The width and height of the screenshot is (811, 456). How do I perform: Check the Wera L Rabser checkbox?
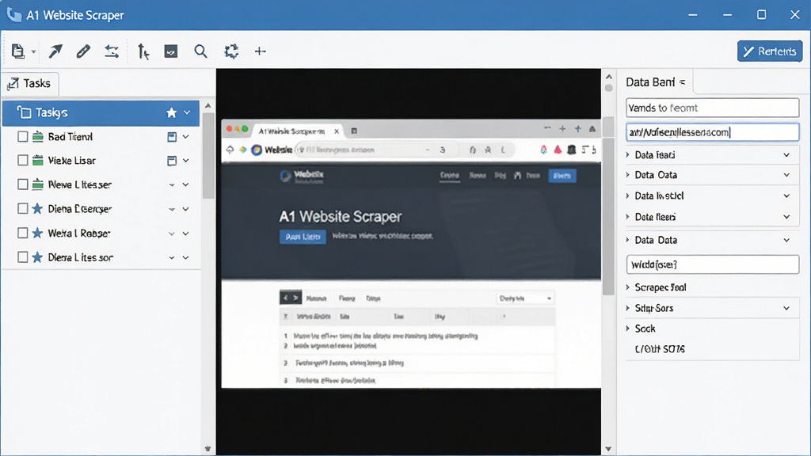click(x=23, y=234)
